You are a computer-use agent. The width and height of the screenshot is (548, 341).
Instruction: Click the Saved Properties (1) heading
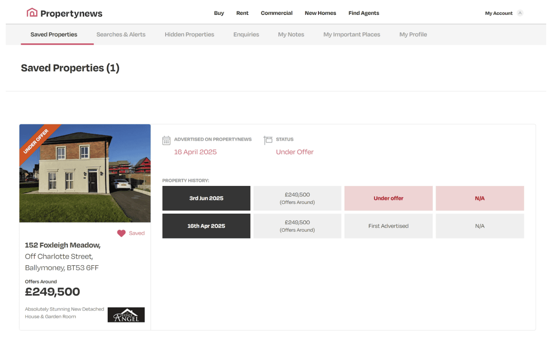click(x=70, y=68)
